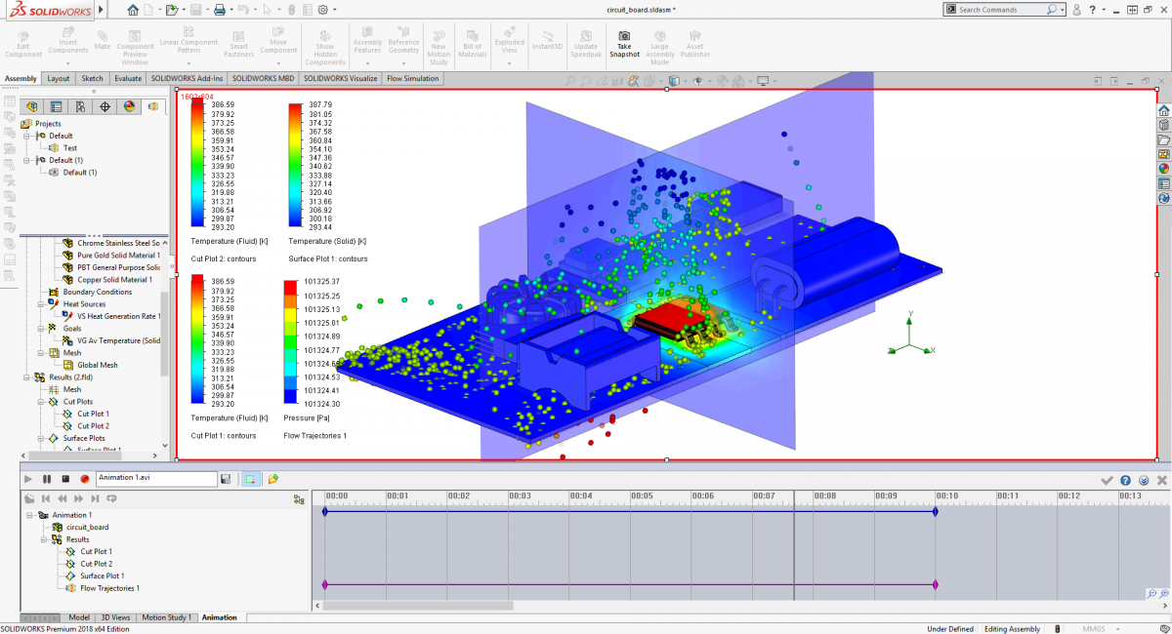Switch to the Motion Study 1 tab

point(166,617)
